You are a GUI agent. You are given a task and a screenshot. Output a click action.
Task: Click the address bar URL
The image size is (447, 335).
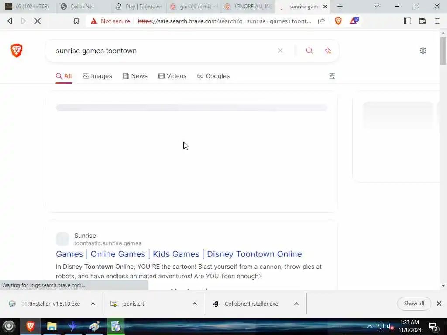224,21
